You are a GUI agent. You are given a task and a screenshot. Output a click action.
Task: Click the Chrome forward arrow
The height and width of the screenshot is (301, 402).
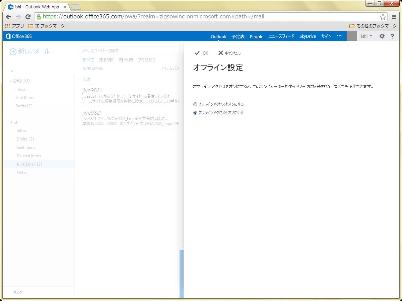[18, 17]
